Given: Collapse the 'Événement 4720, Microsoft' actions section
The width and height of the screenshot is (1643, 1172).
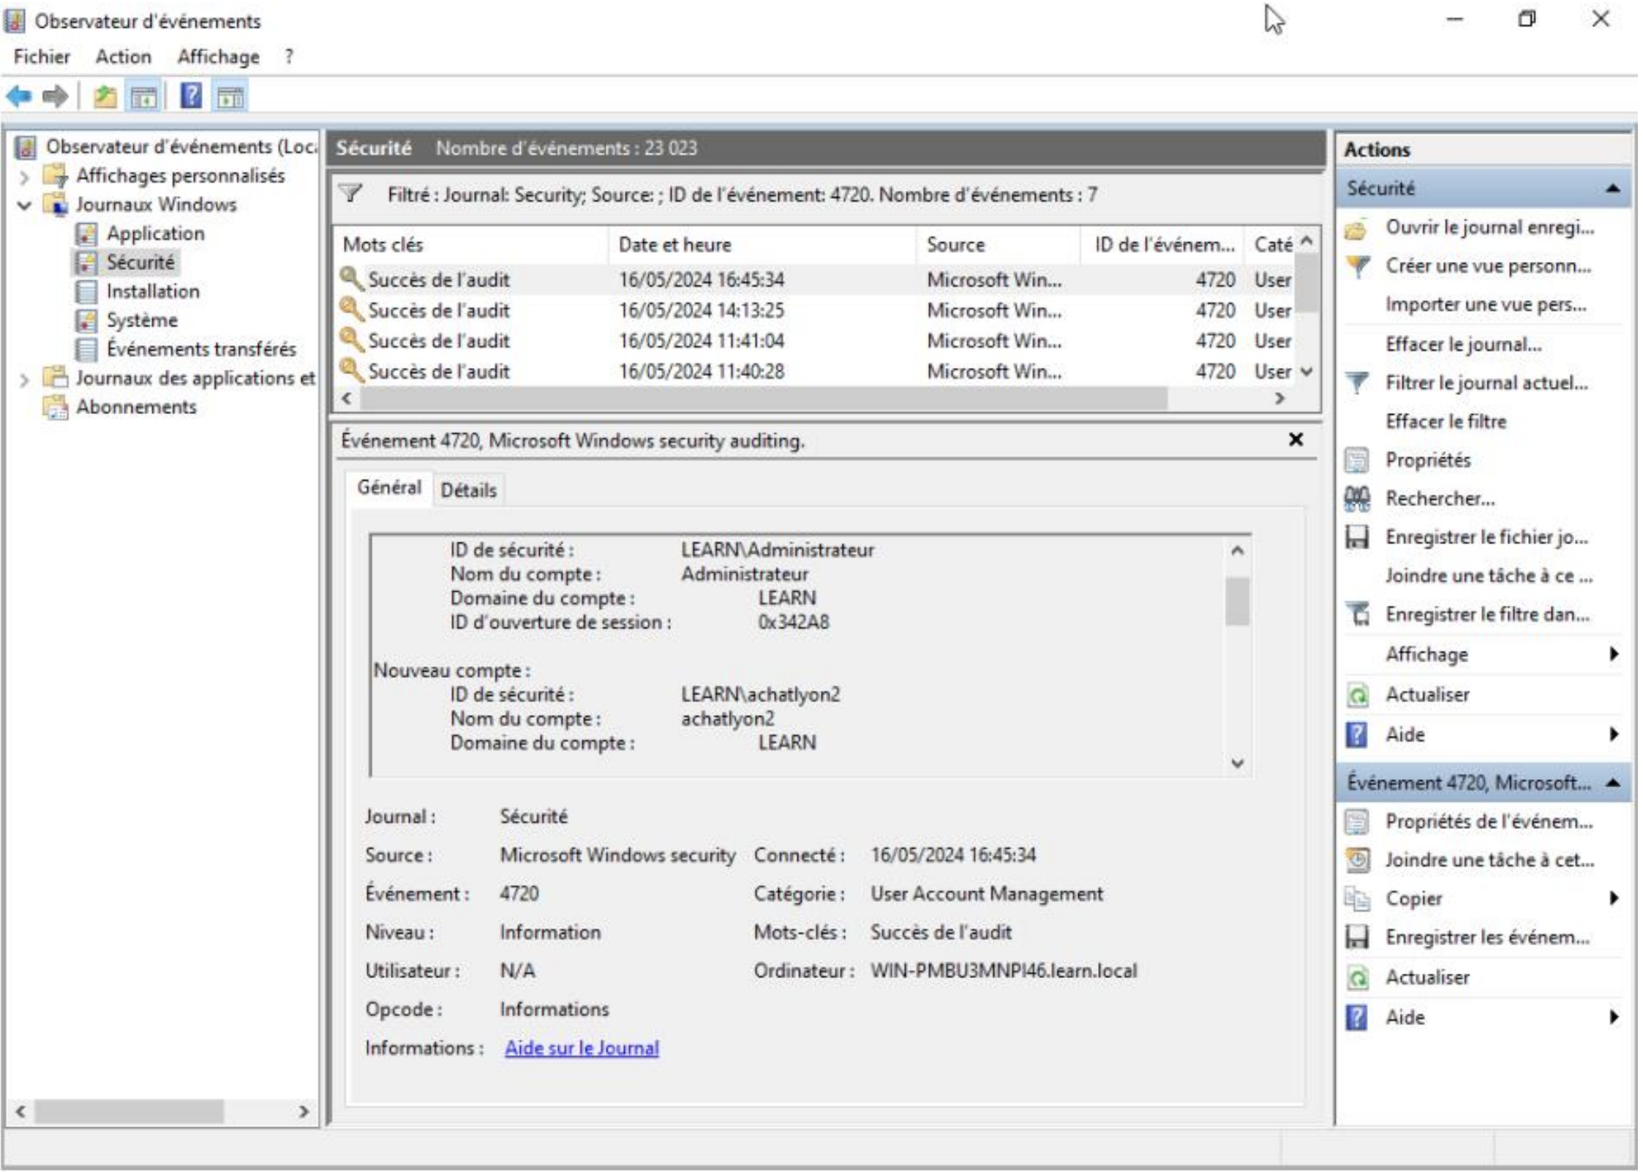Looking at the screenshot, I should [1613, 784].
